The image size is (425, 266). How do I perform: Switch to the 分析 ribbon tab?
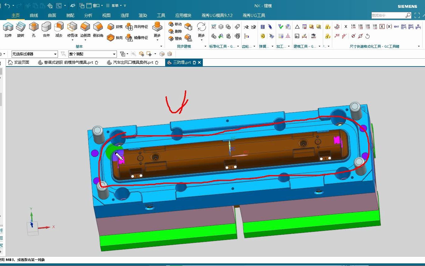88,15
